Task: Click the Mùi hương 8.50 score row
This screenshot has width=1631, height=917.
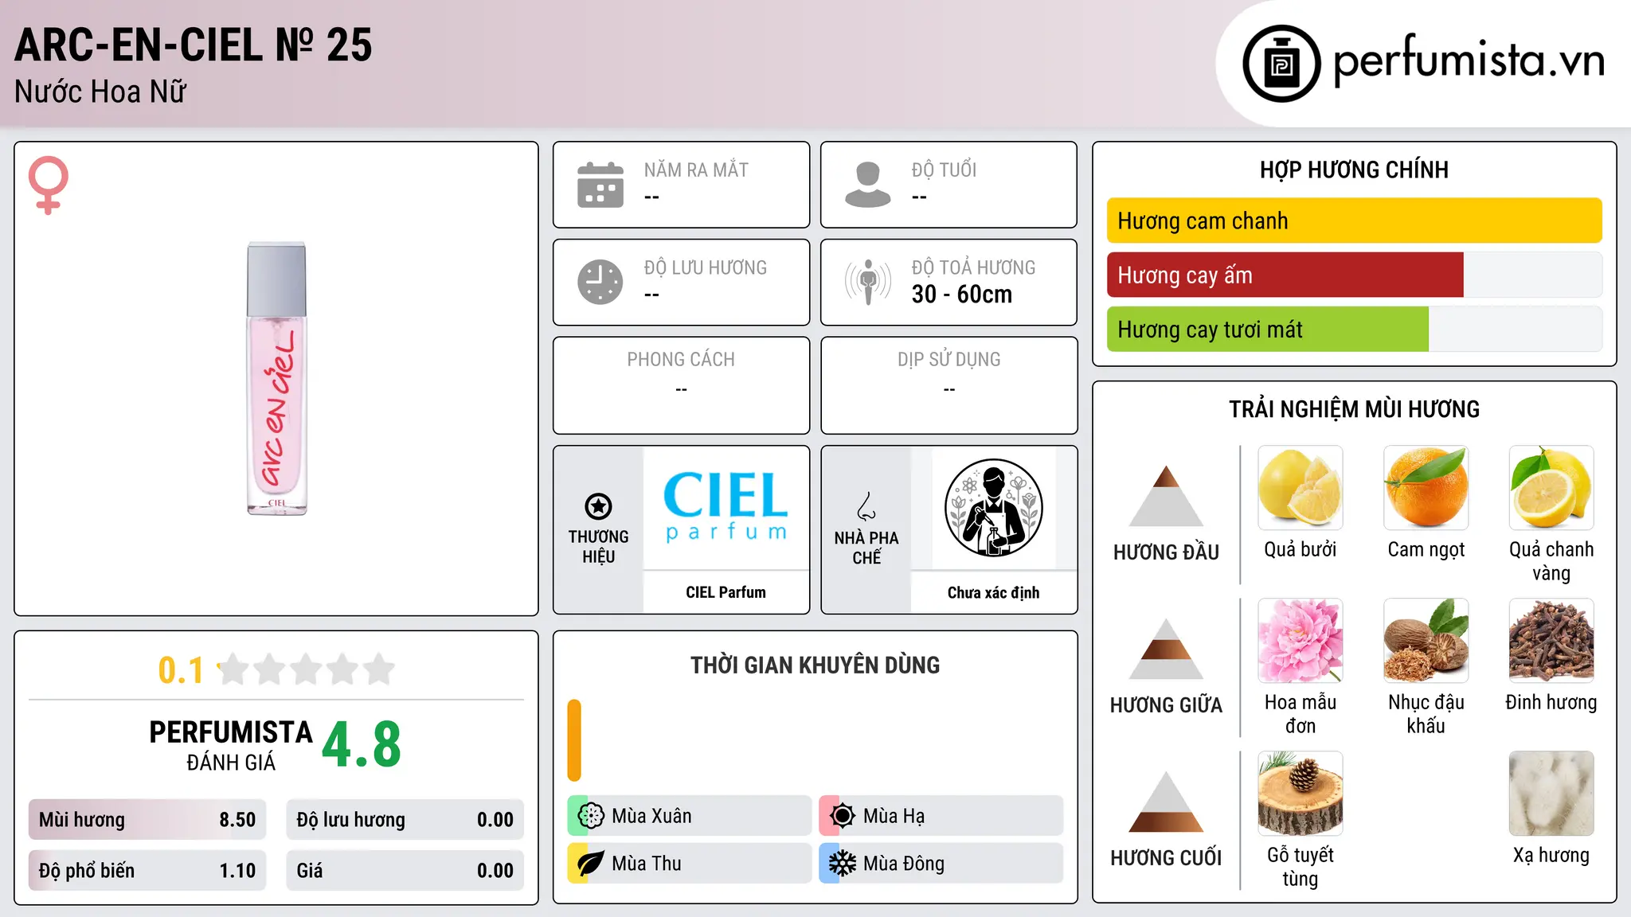Action: click(x=147, y=820)
